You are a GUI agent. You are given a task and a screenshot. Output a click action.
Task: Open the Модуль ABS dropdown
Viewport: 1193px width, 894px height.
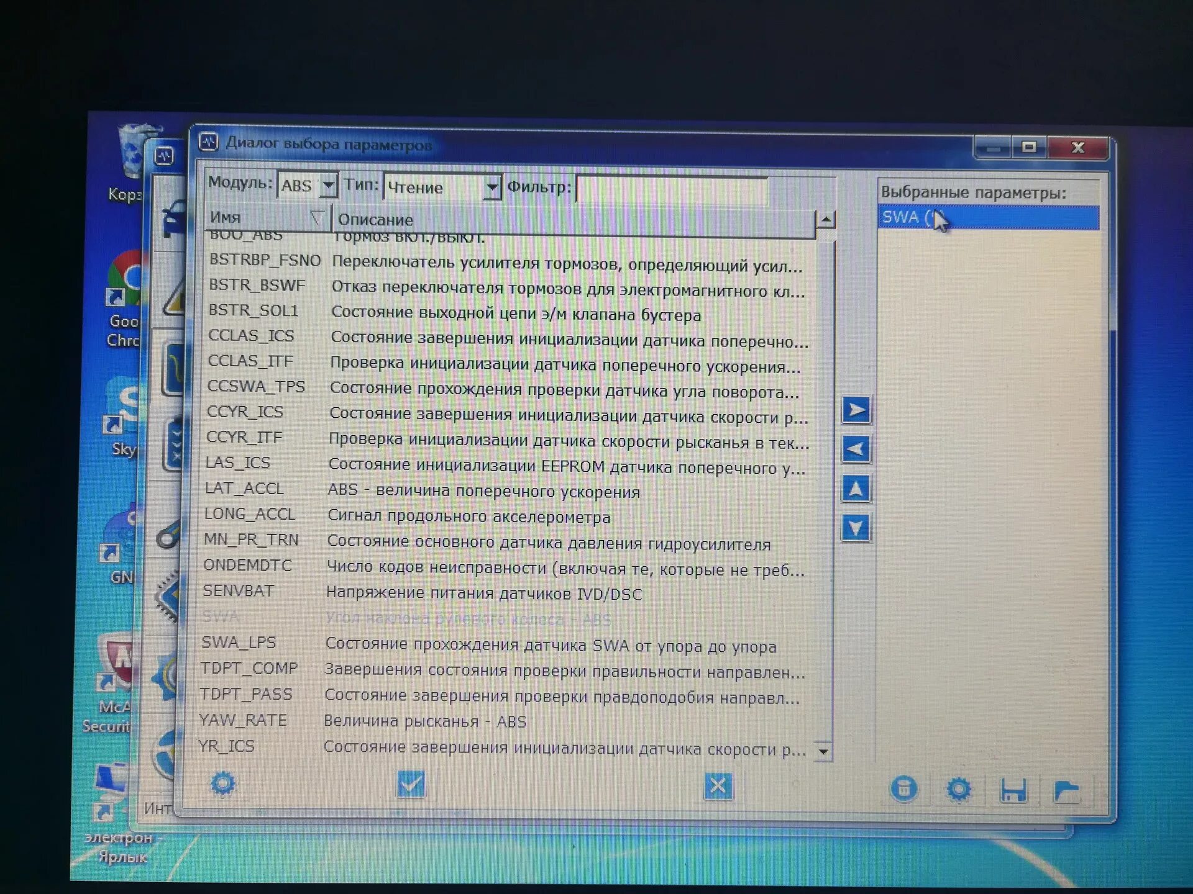click(328, 185)
